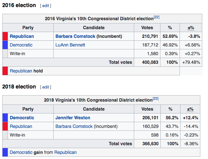Click the 2016 total votes value 400,083
The image size is (208, 159).
click(150, 62)
